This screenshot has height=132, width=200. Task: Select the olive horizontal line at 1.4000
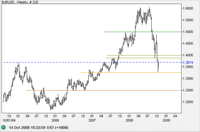[x=144, y=55]
